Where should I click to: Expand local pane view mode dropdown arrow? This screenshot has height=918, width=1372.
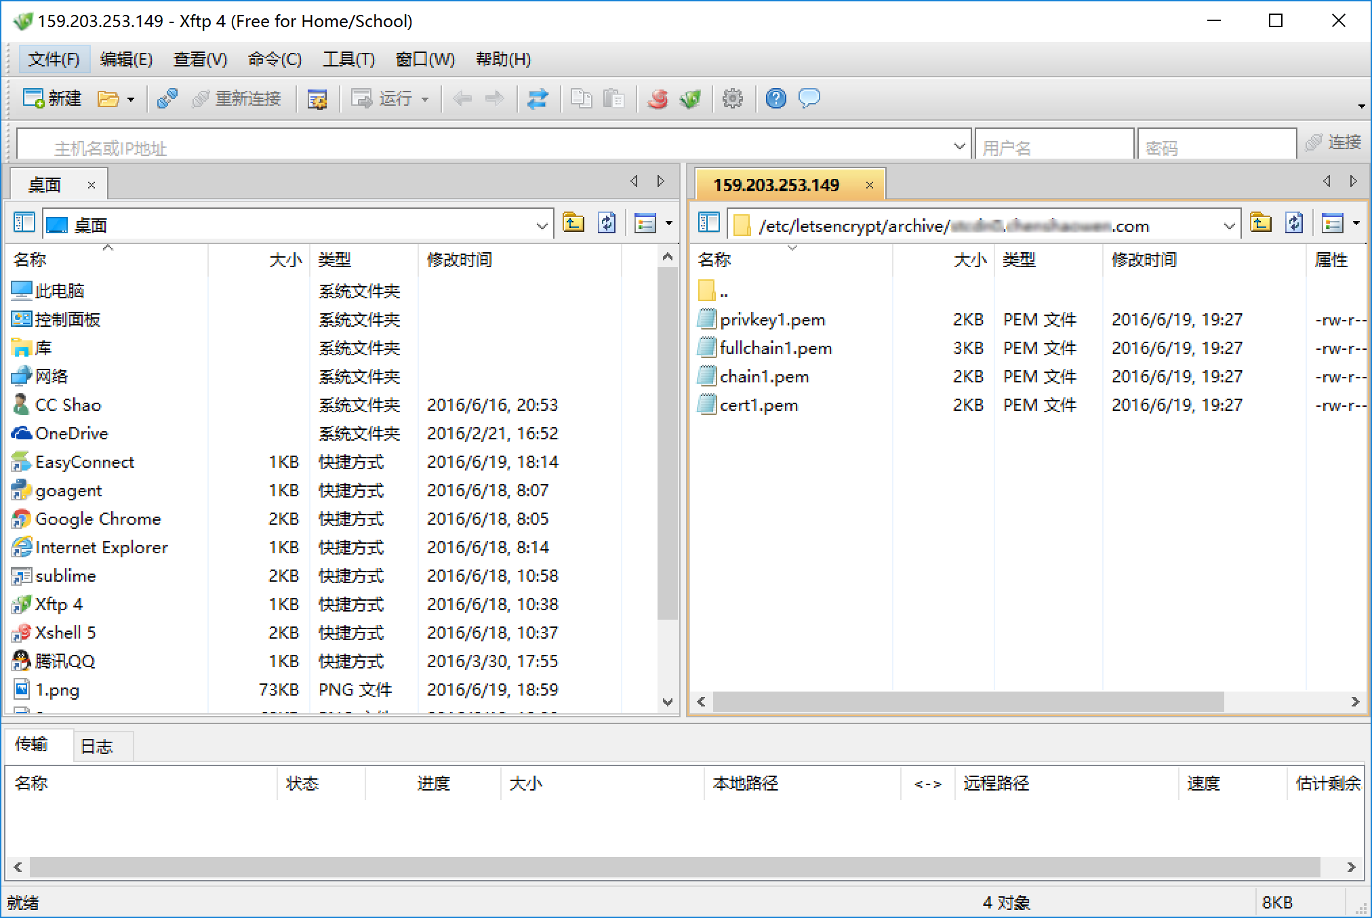pos(669,223)
